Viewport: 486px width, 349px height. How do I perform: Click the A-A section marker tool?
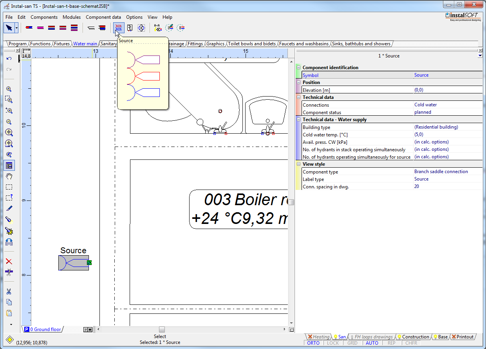tap(157, 28)
